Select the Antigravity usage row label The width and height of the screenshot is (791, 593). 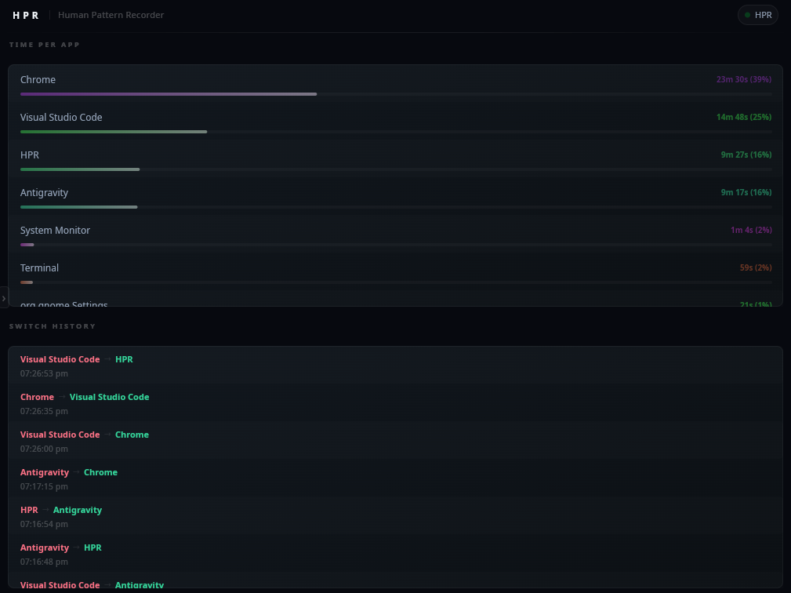click(x=44, y=193)
